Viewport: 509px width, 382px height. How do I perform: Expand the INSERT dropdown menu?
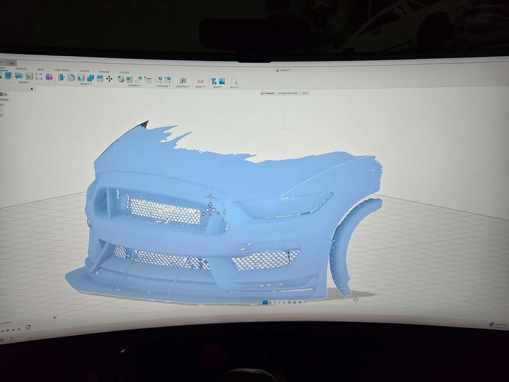pos(218,87)
